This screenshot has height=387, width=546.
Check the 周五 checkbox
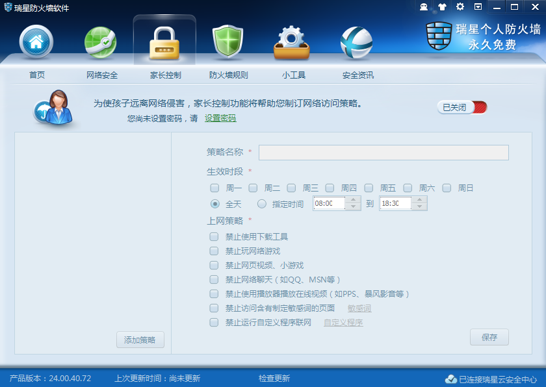369,188
